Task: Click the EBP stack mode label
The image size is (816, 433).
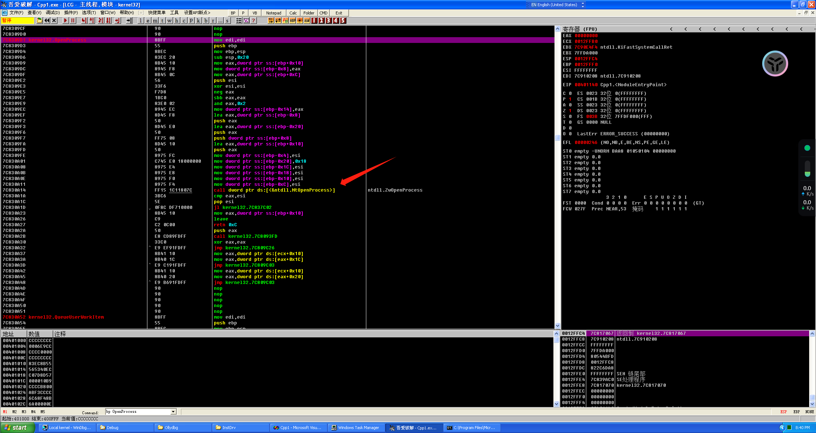Action: point(796,412)
